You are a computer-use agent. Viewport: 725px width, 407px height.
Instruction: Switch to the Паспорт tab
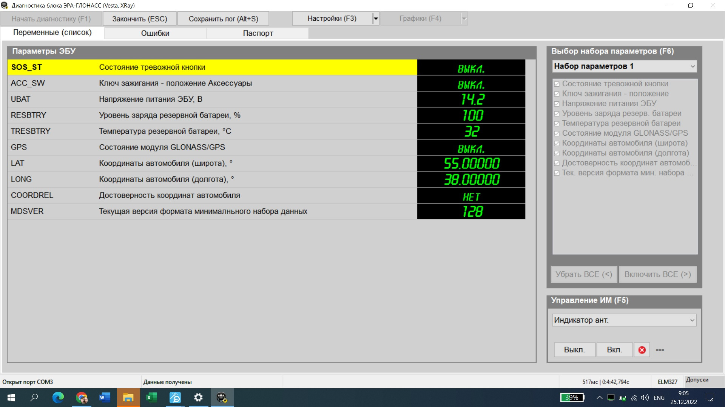pos(258,33)
